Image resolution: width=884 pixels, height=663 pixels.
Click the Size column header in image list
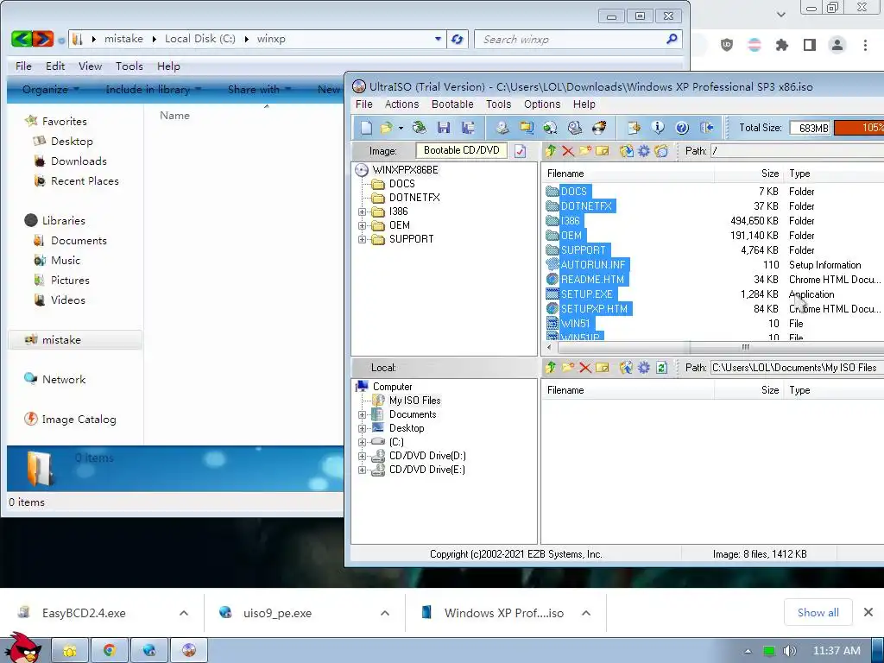coord(748,174)
